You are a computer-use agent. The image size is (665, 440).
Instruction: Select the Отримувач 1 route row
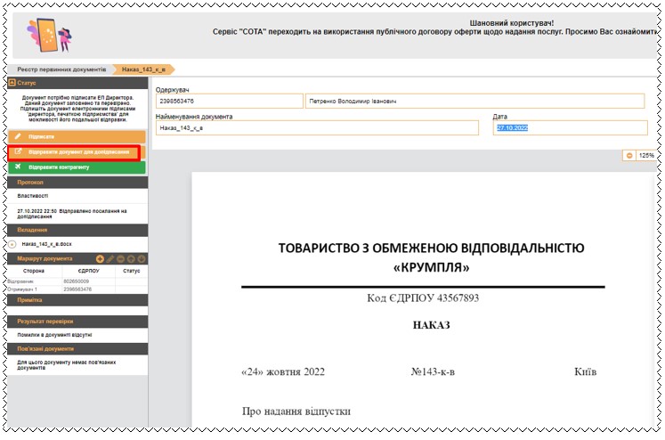pos(77,289)
